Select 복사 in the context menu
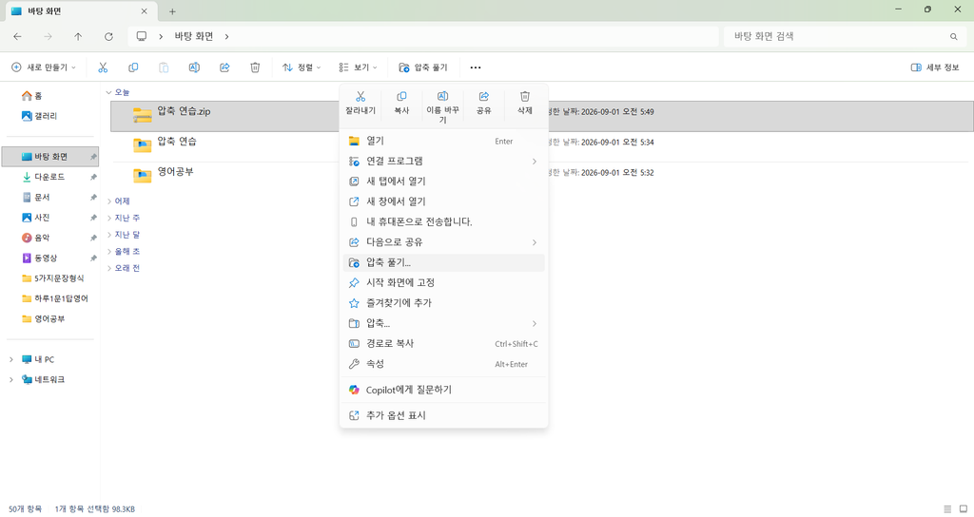This screenshot has width=974, height=517. (402, 103)
